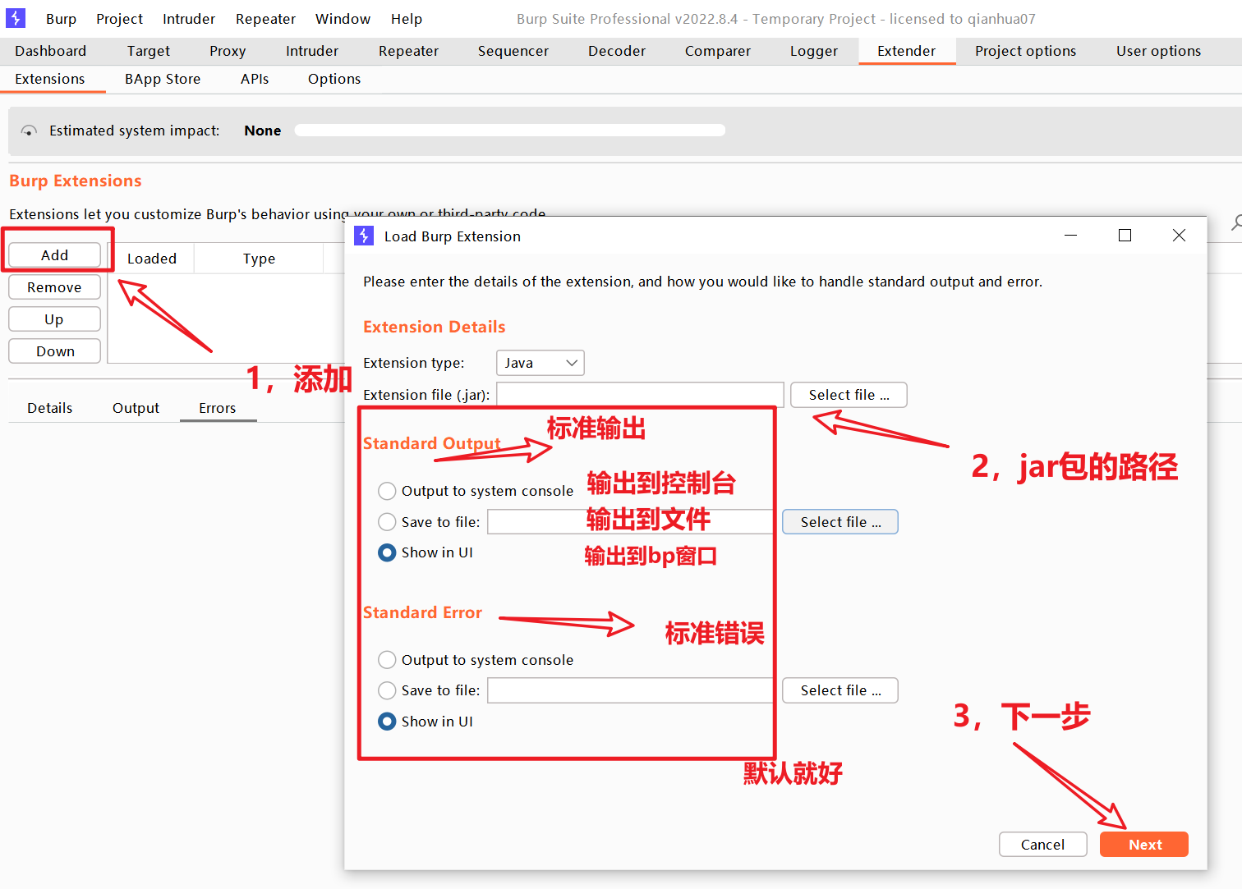Switch to the Repeater tool tab

(408, 51)
